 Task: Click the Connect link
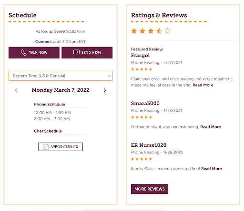pos(43,42)
